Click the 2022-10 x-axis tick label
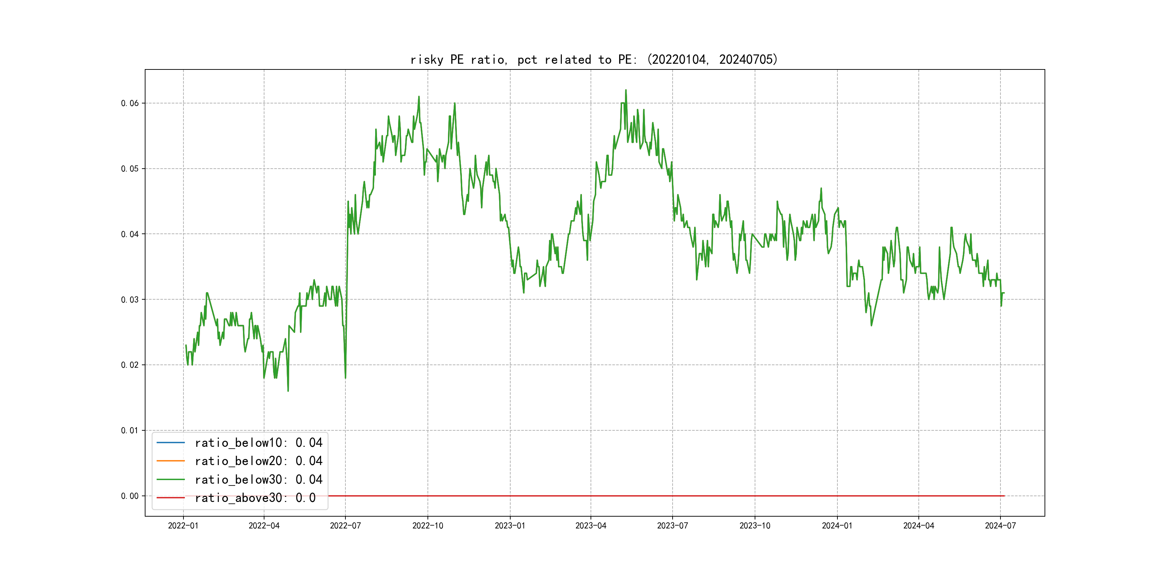The width and height of the screenshot is (1161, 580). click(x=428, y=526)
